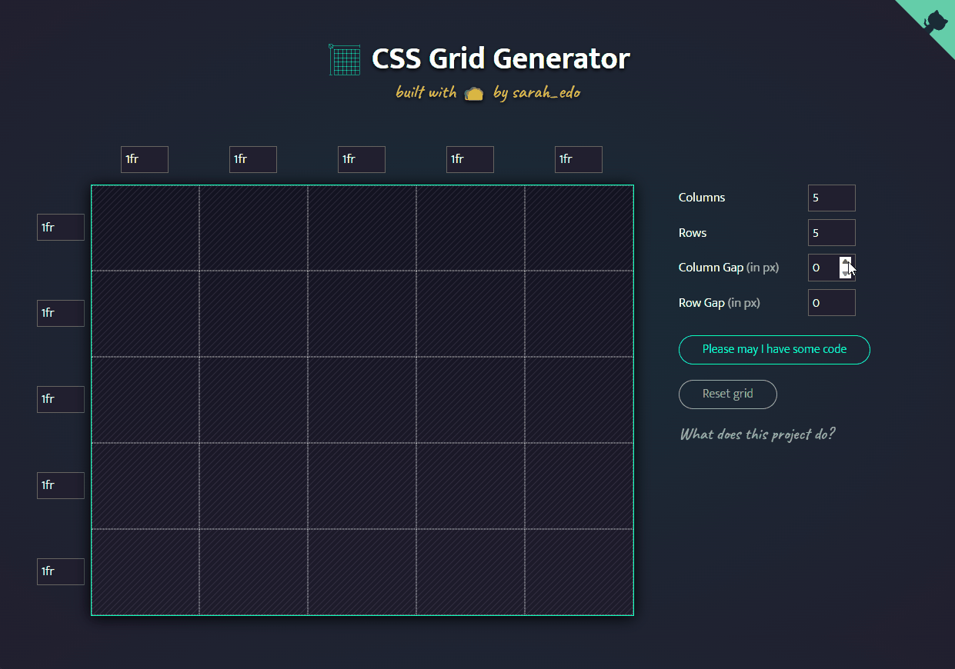Select the top-left grid cell

[x=145, y=228]
